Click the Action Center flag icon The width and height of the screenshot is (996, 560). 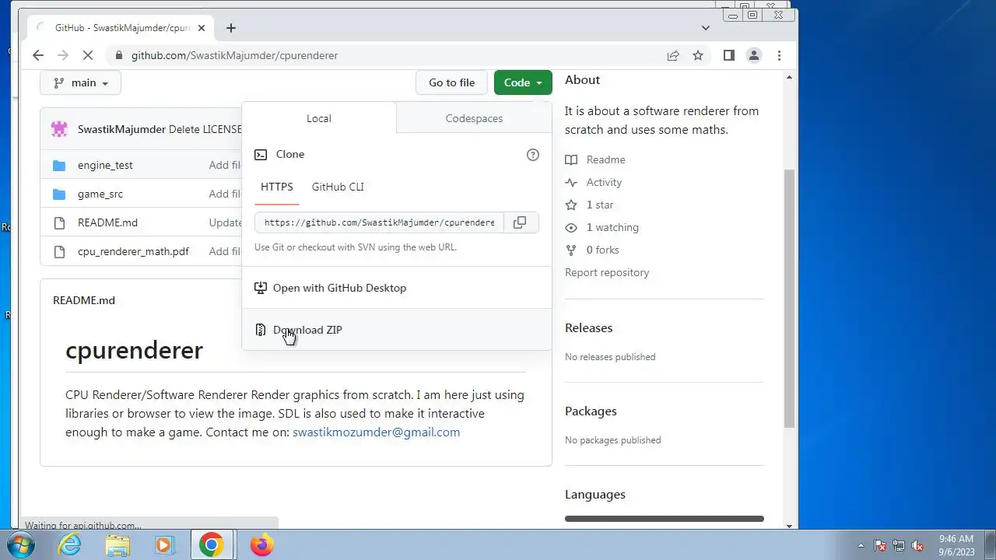[880, 545]
